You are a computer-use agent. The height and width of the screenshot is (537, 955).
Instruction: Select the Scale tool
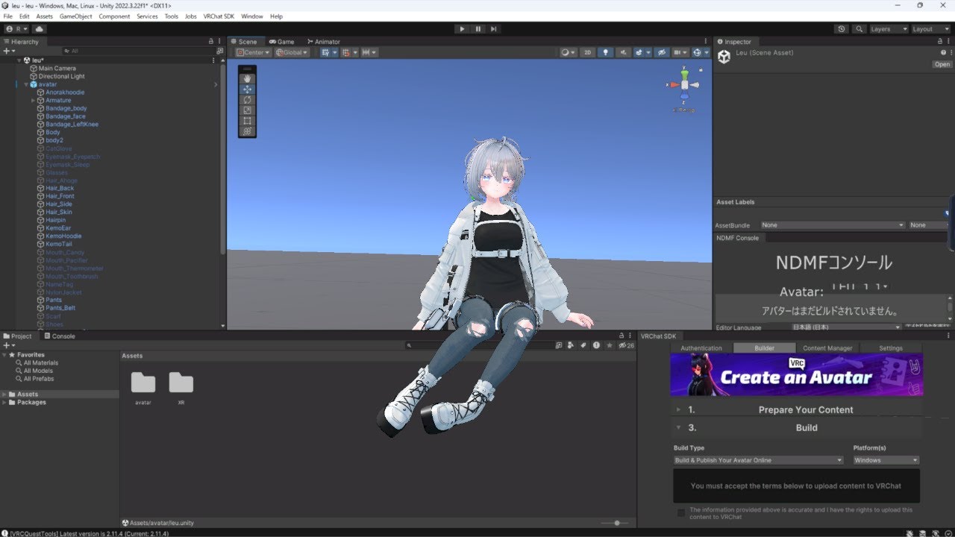point(248,110)
